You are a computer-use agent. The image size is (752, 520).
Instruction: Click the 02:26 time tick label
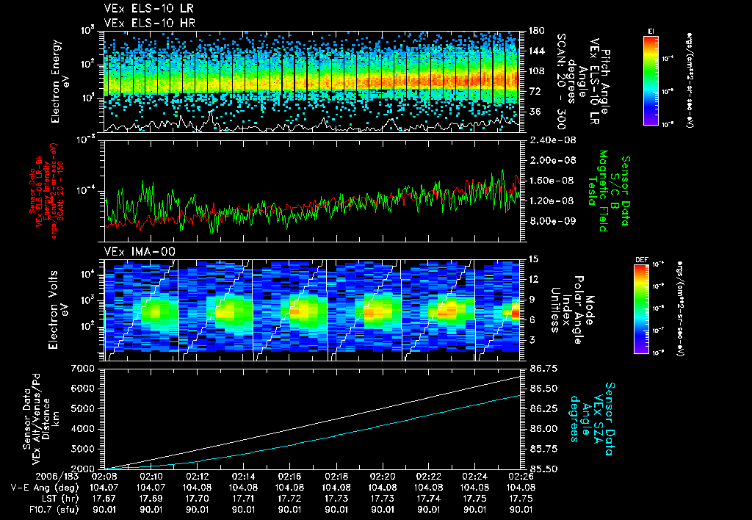click(x=521, y=477)
